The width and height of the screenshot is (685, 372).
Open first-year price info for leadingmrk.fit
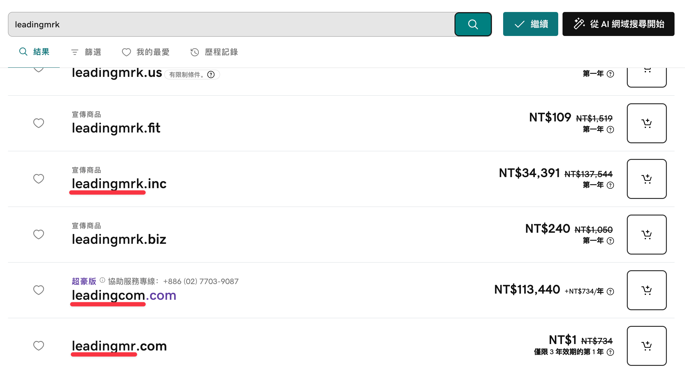(610, 129)
